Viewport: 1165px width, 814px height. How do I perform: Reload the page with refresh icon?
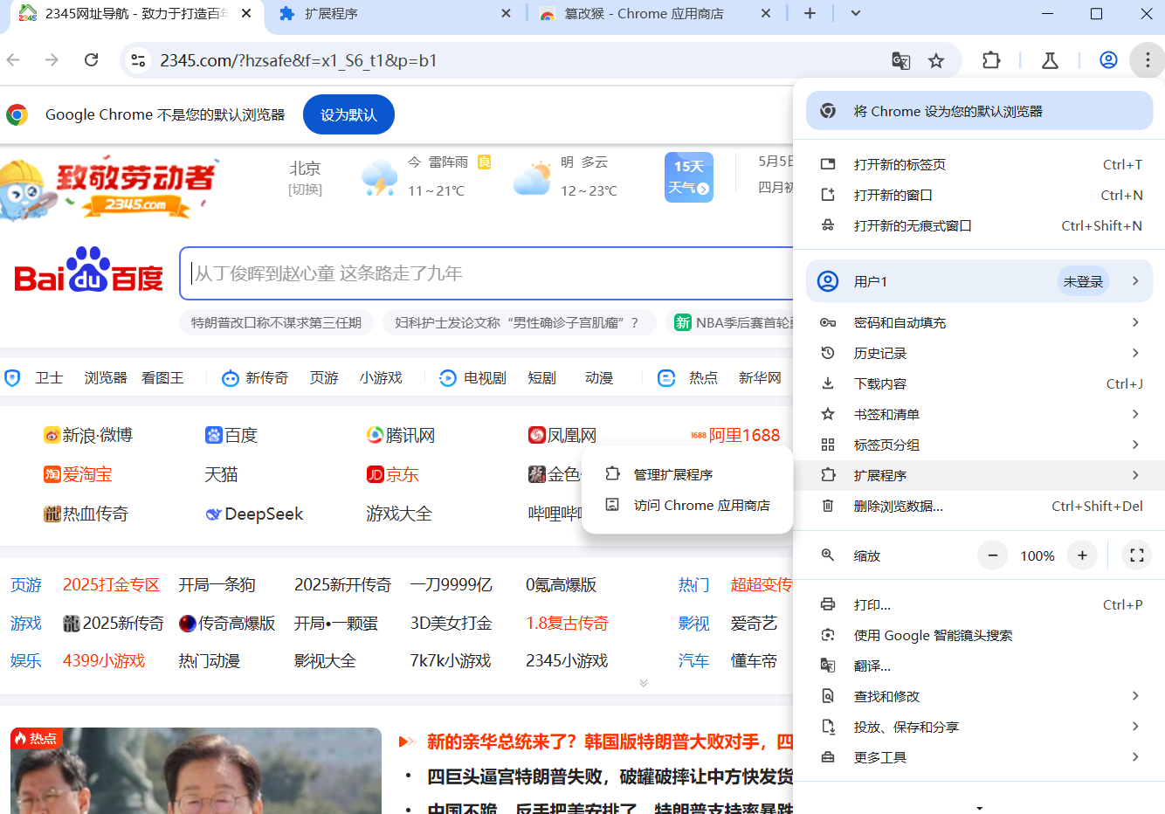[91, 60]
